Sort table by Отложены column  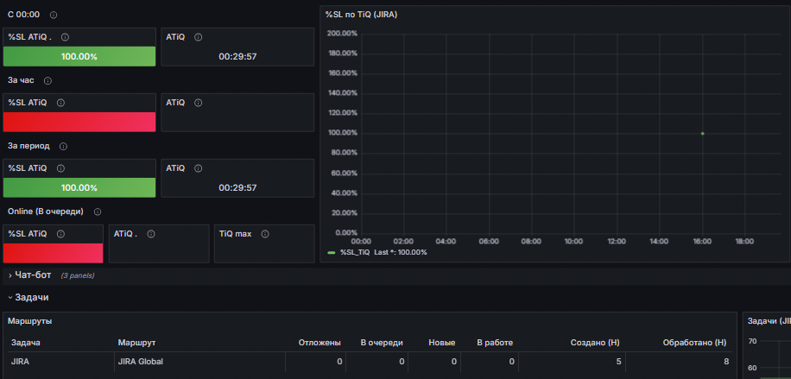pos(320,343)
